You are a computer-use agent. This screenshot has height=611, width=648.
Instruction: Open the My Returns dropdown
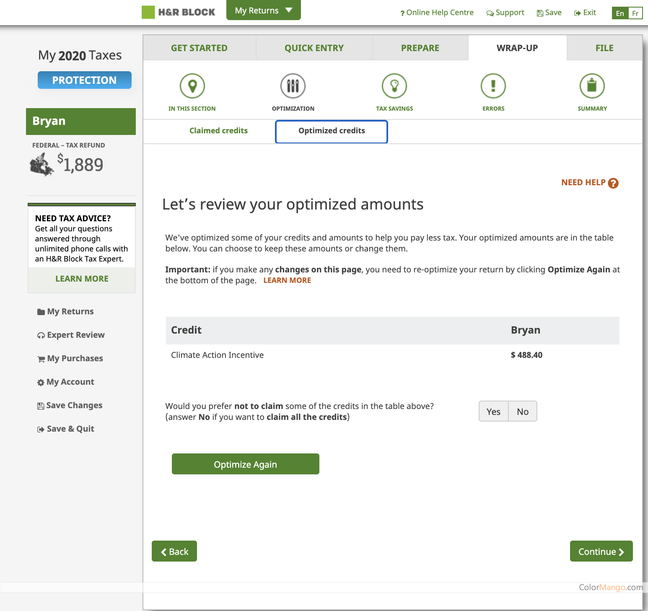(x=263, y=10)
